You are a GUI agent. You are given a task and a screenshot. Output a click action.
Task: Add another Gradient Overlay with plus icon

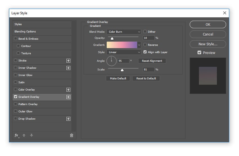pyautogui.click(x=68, y=97)
